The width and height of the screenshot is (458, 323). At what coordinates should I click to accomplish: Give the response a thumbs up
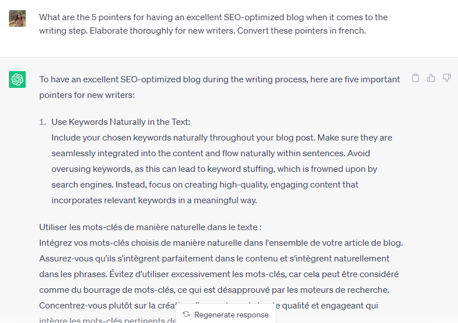point(431,78)
